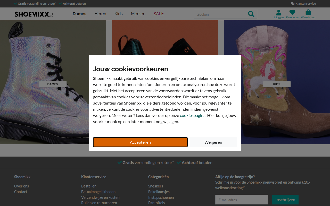Click Gratis verzending en retour in the top bar
The height and width of the screenshot is (206, 330).
[37, 4]
